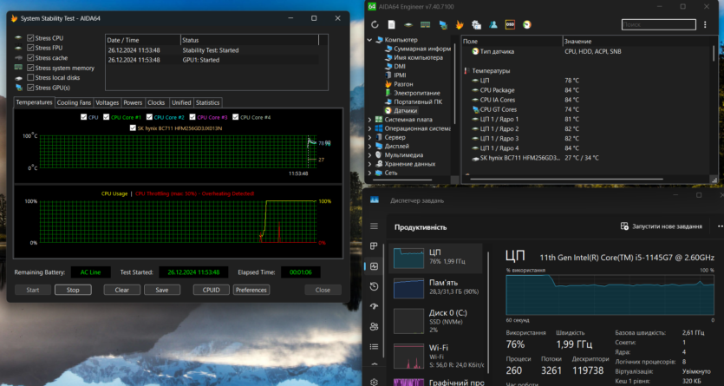Click the CPUID button
Viewport: 724px width, 386px height.
212,290
